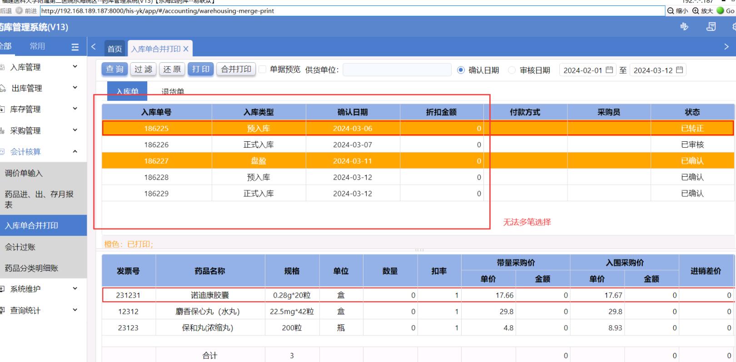736x362 pixels.
Task: Select the row with 入库单号 186229
Action: coord(418,193)
